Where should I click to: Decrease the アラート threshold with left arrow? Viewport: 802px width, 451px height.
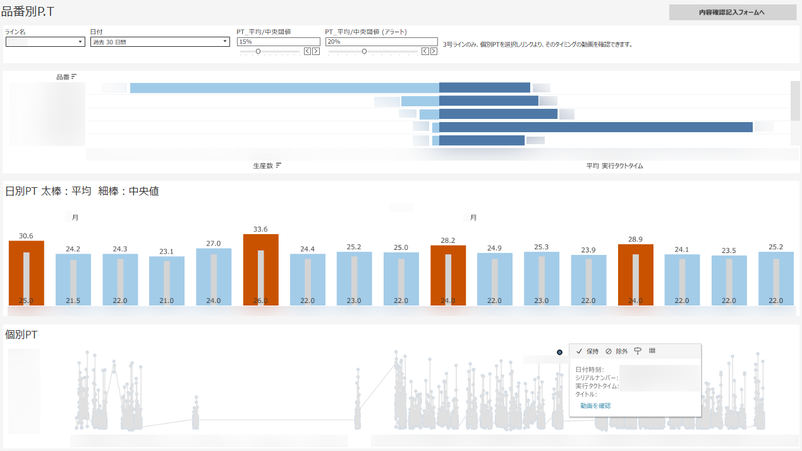[426, 51]
